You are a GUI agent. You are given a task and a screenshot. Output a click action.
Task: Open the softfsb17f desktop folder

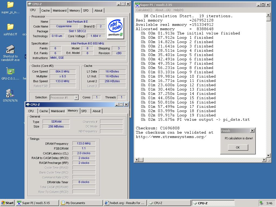(x=10, y=30)
